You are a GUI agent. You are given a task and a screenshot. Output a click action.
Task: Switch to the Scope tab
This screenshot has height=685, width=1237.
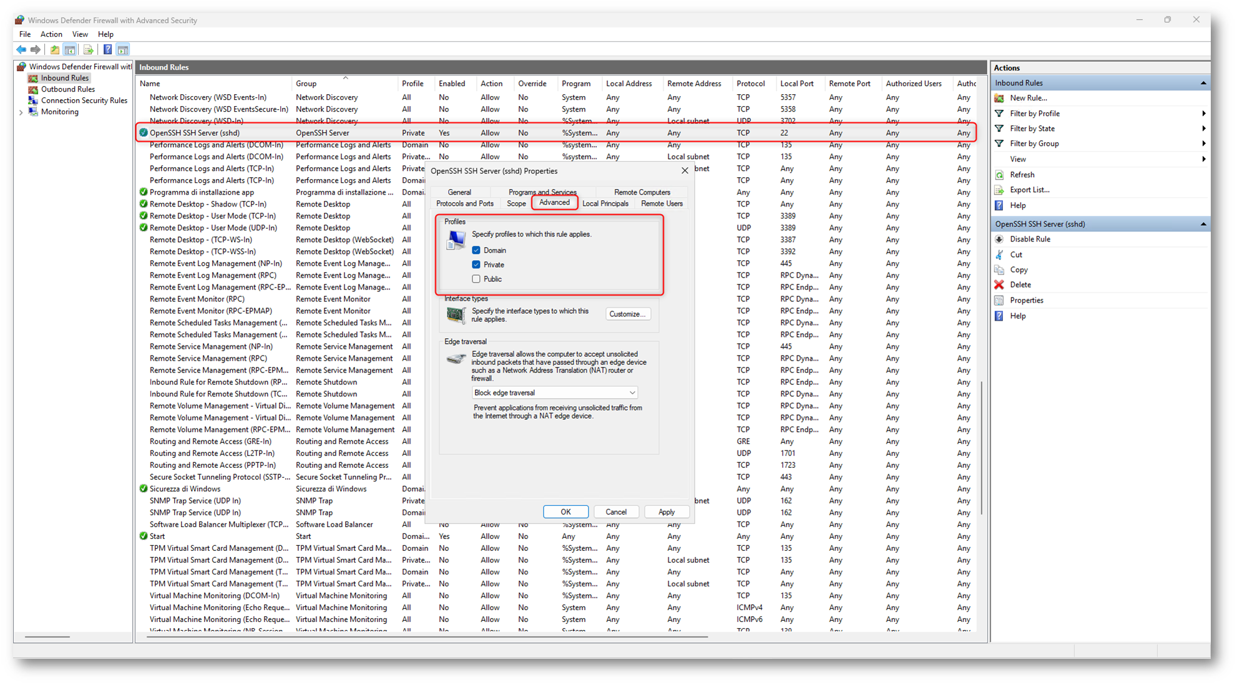(x=516, y=203)
